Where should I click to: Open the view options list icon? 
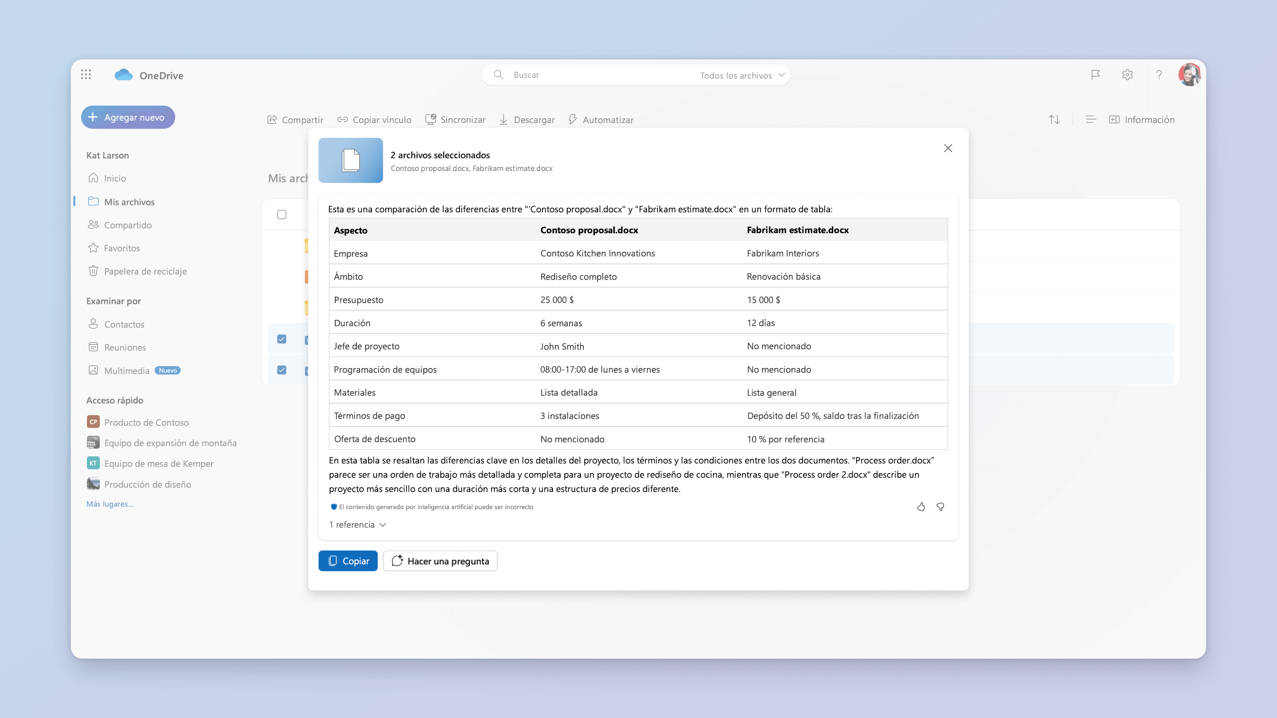1091,119
